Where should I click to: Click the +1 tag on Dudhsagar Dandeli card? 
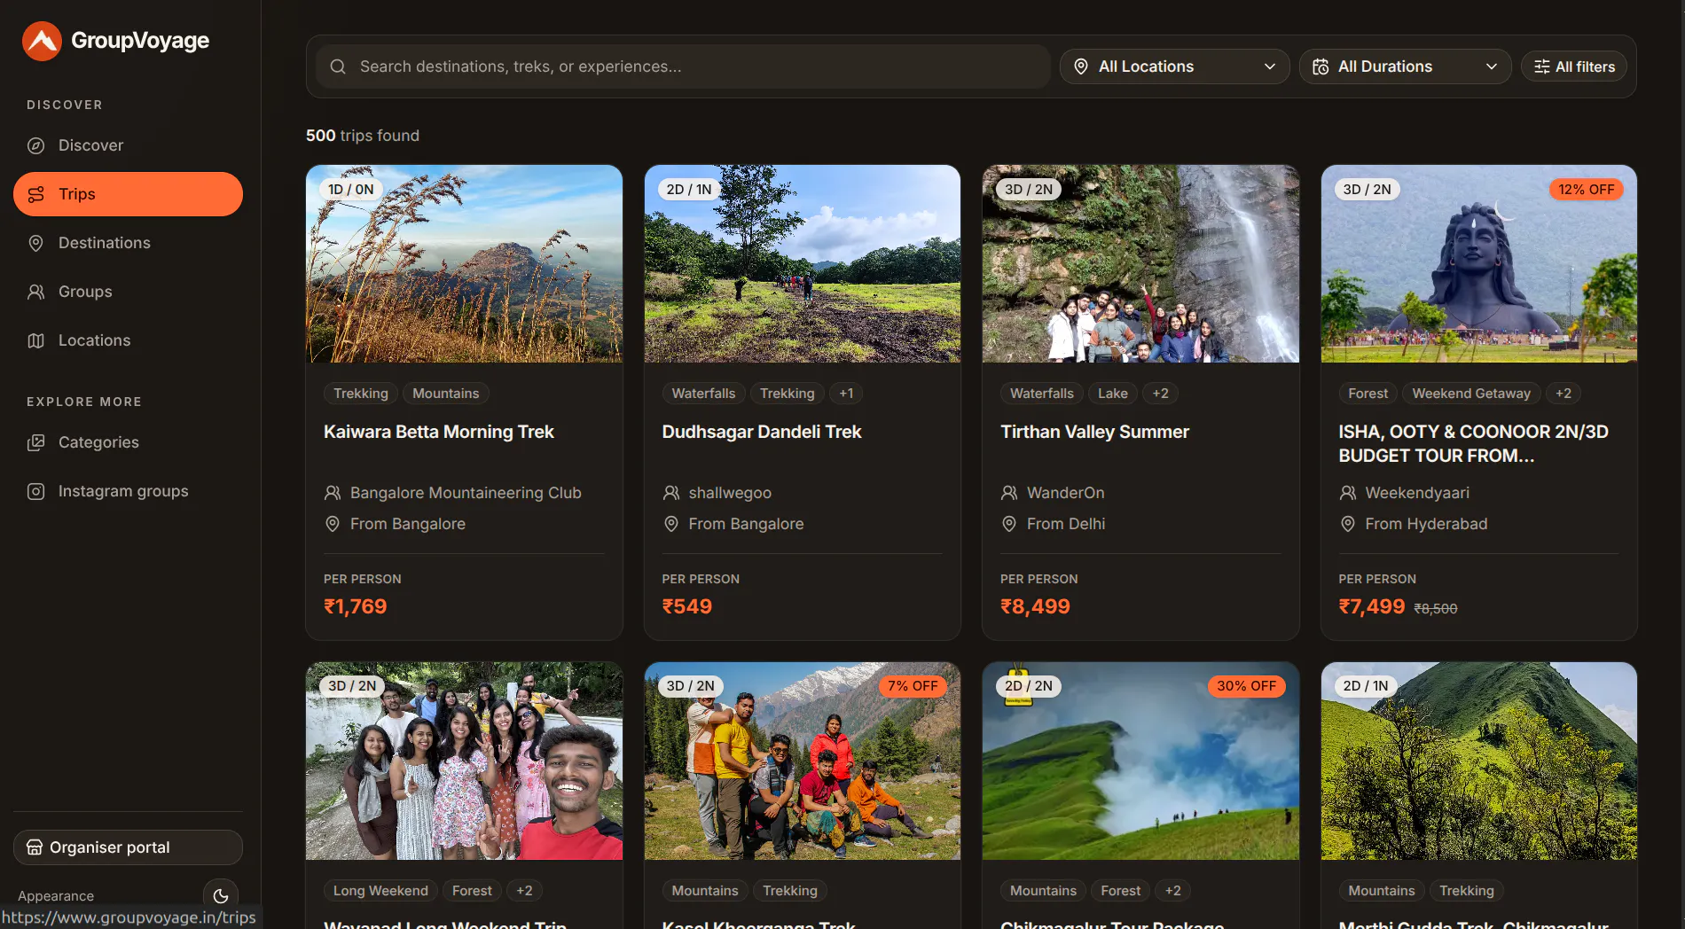(x=847, y=394)
